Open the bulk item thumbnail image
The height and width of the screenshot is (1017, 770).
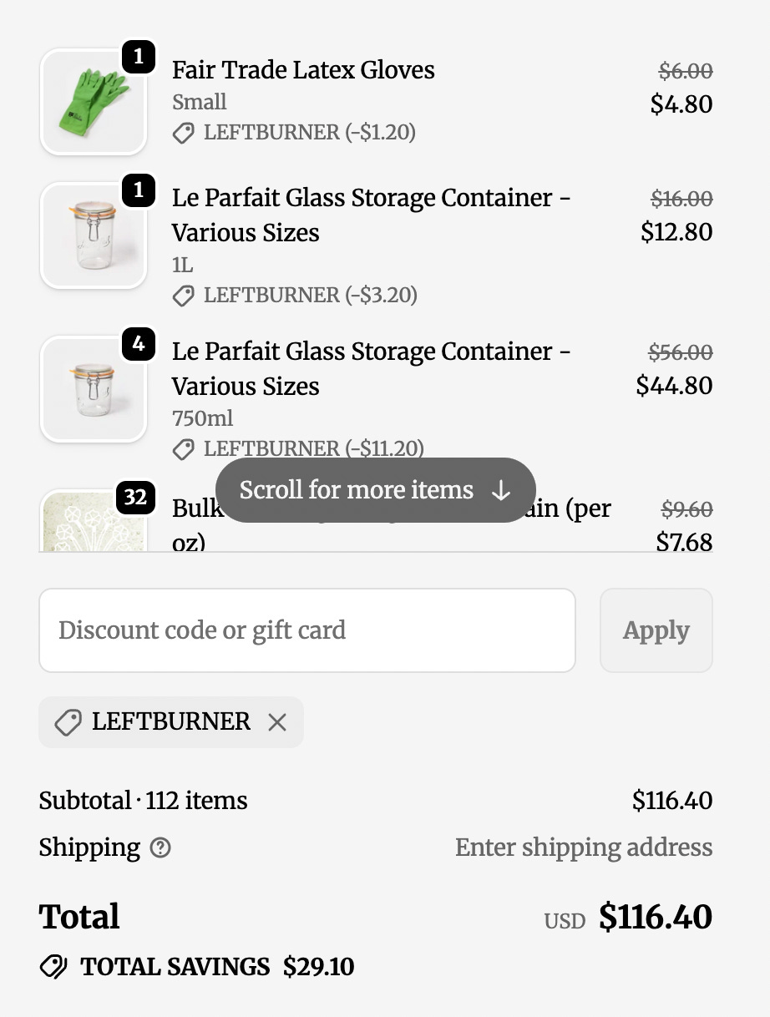94,521
